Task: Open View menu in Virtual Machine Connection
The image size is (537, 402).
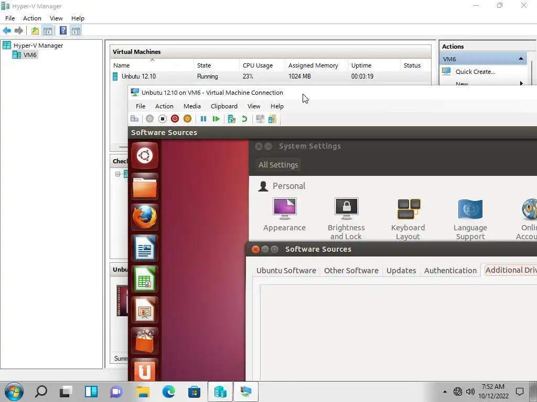Action: (254, 106)
